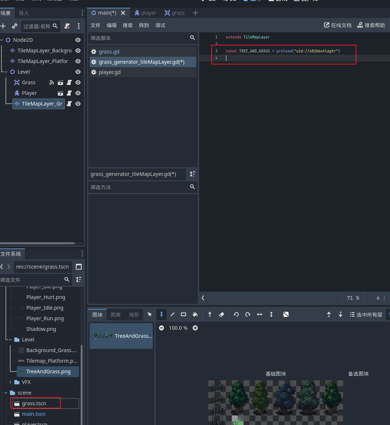Image resolution: width=390 pixels, height=425 pixels.
Task: Zoom in the tile atlas view
Action: [x=195, y=328]
